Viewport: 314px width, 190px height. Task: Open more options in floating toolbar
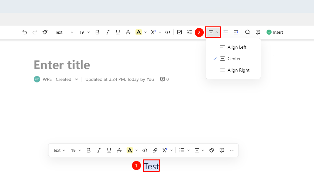pyautogui.click(x=232, y=150)
